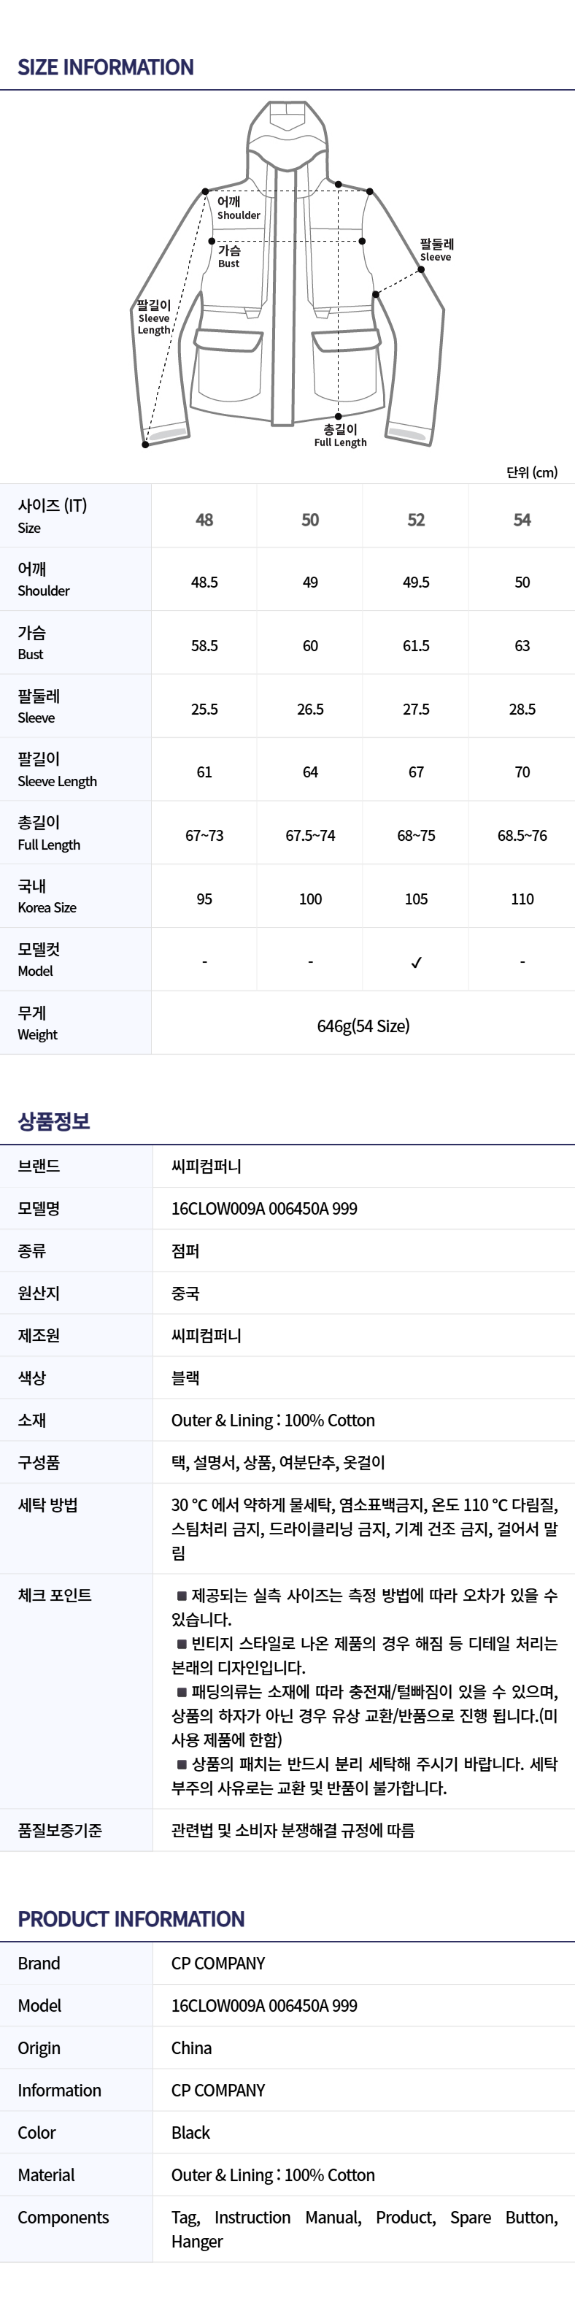Select the size 48 column header

[x=204, y=520]
